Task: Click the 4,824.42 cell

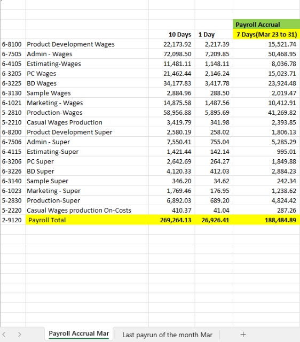Action: point(266,200)
